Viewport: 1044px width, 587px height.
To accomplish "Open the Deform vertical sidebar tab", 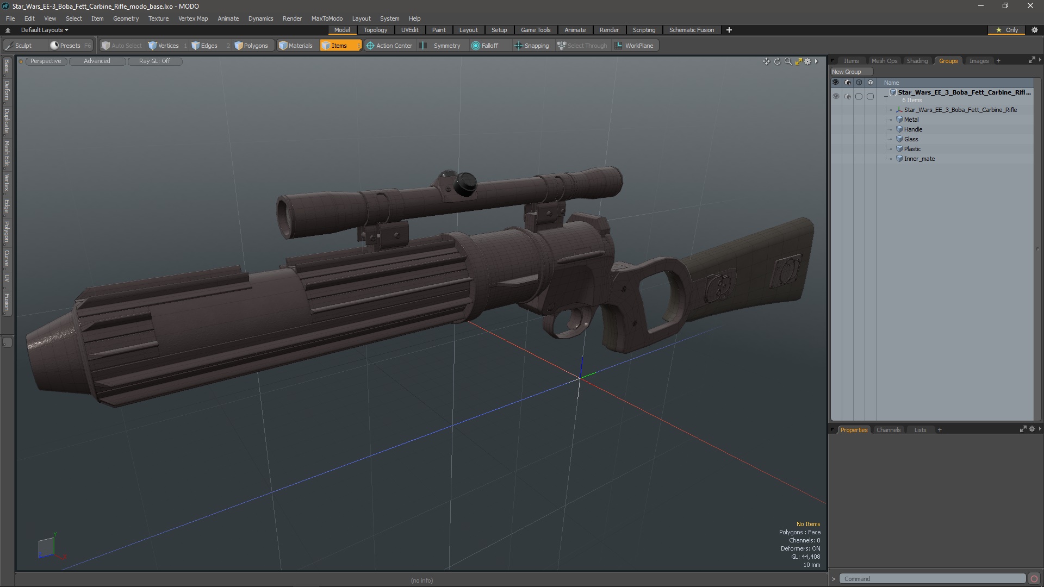I will 7,91.
